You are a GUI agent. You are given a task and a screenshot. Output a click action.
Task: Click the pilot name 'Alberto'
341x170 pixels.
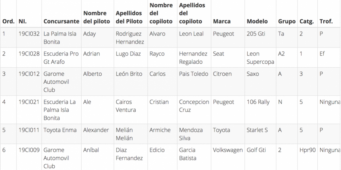point(93,74)
